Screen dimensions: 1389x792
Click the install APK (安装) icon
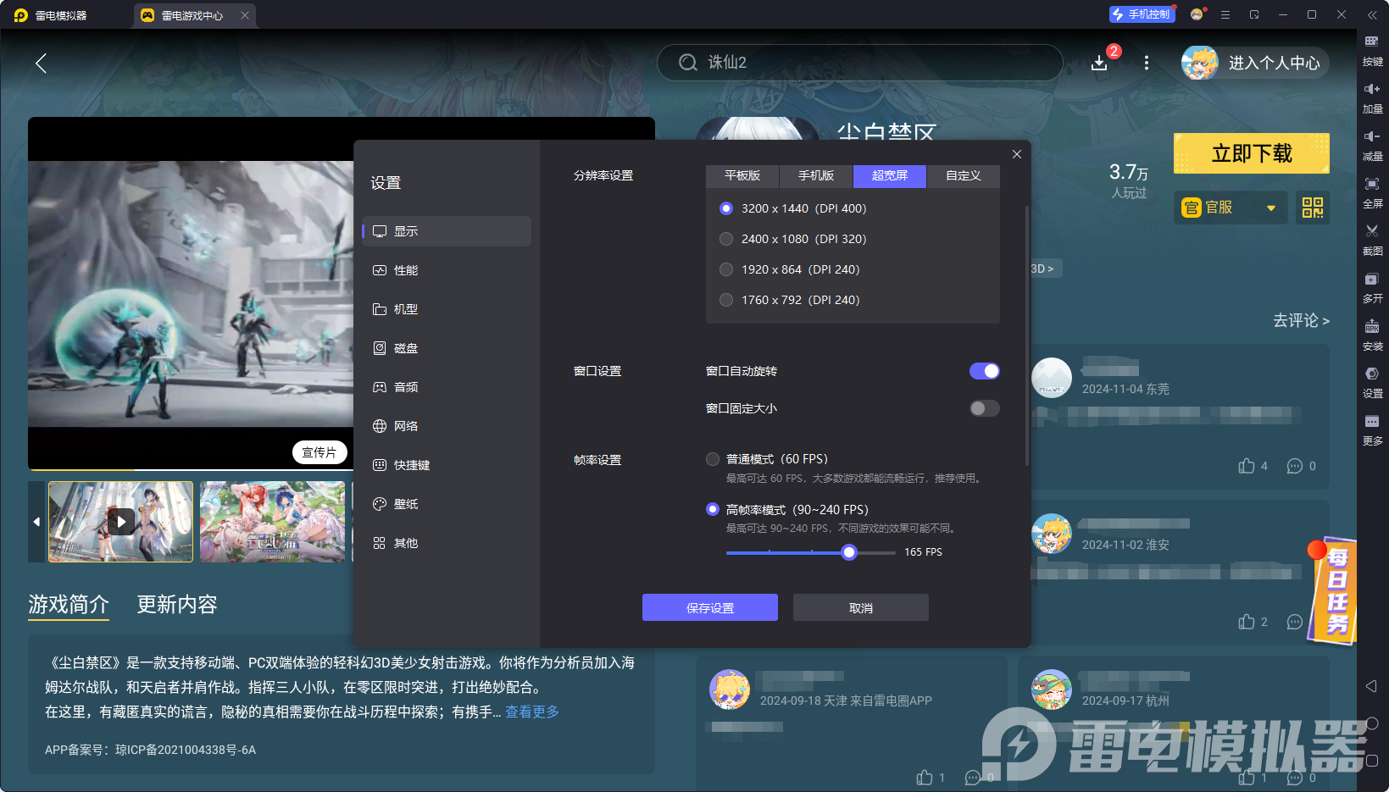pyautogui.click(x=1372, y=327)
